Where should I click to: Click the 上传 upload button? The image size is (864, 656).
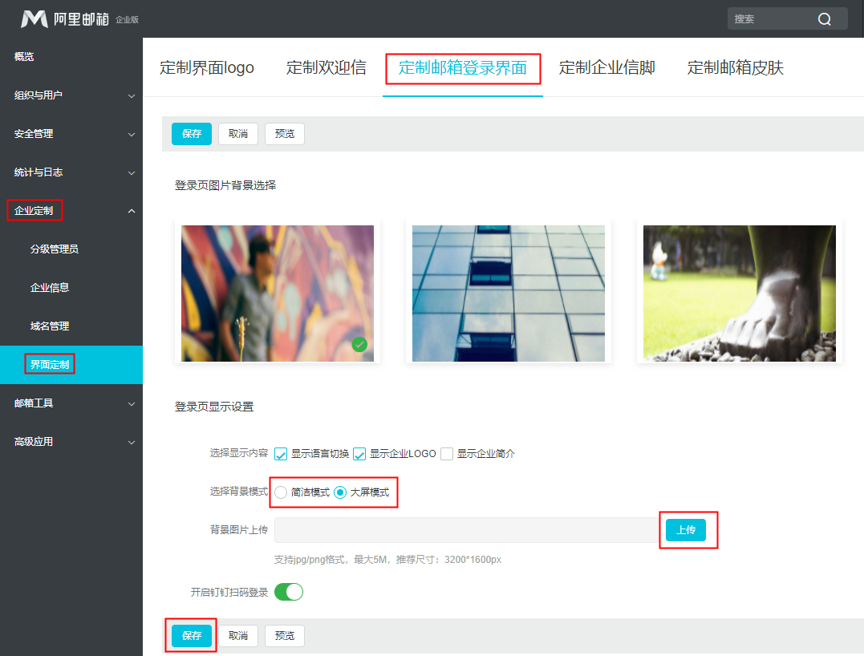click(688, 530)
